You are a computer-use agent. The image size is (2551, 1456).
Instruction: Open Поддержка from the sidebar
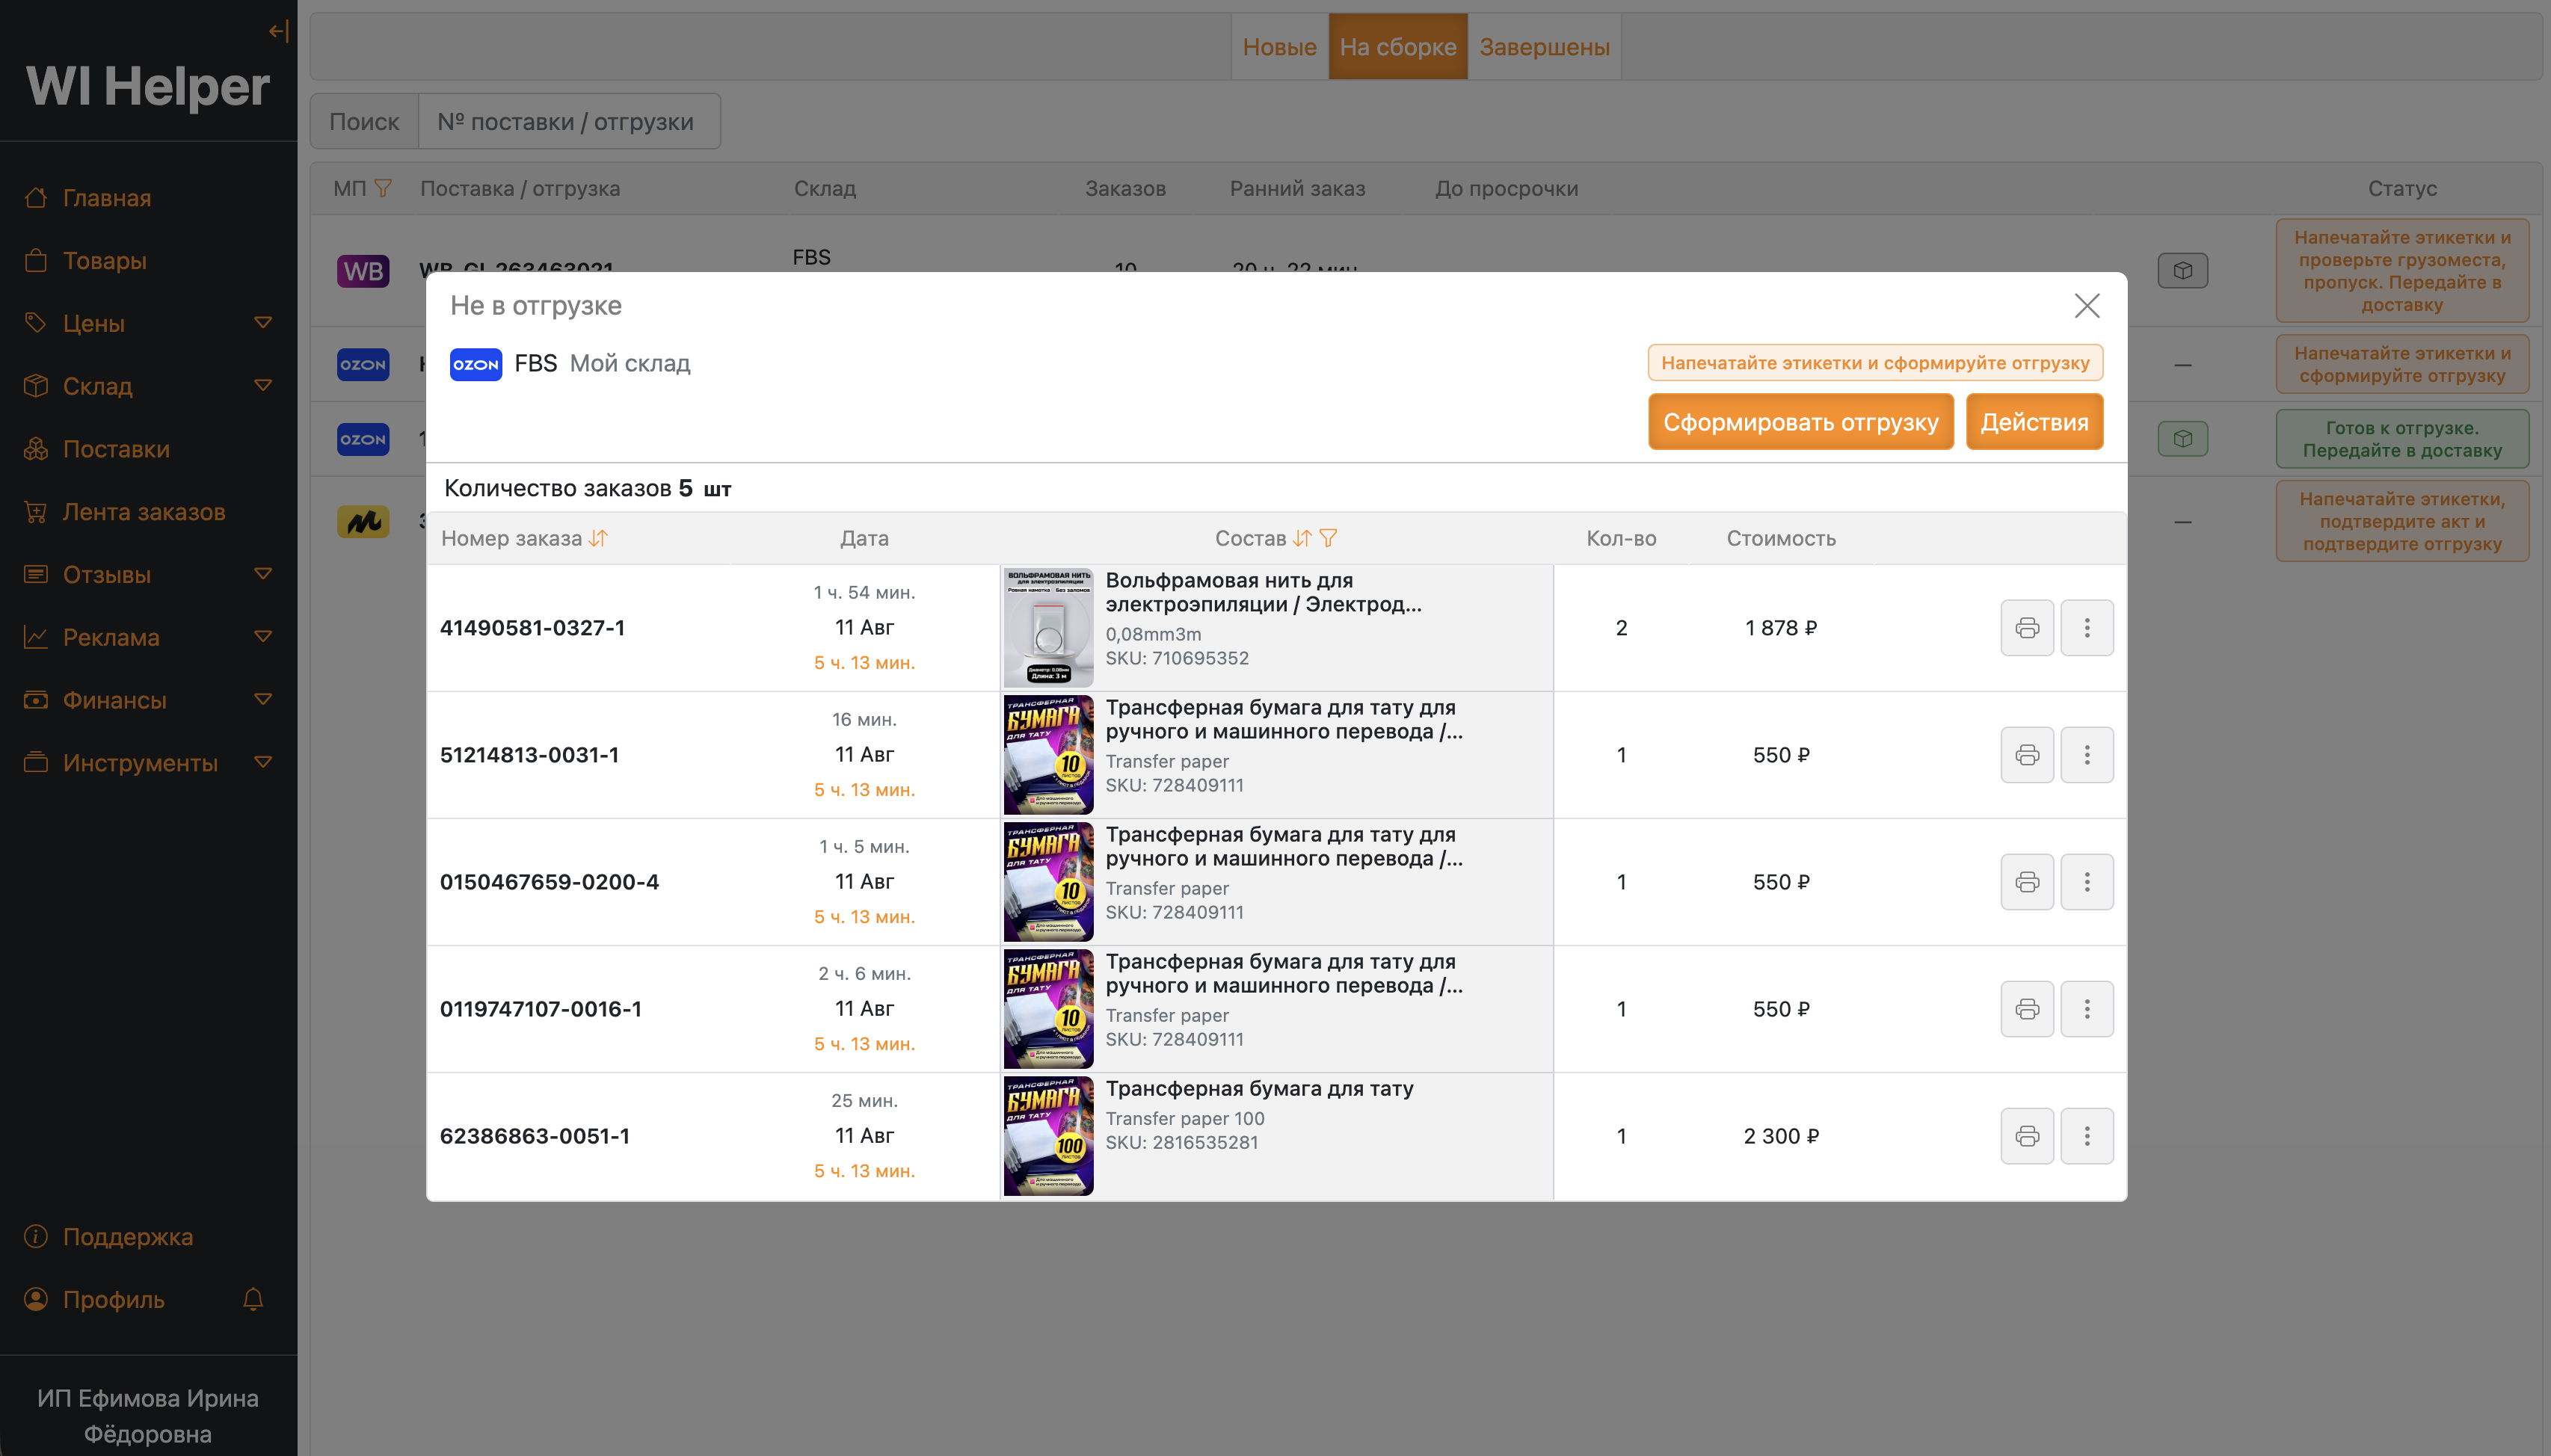(128, 1237)
